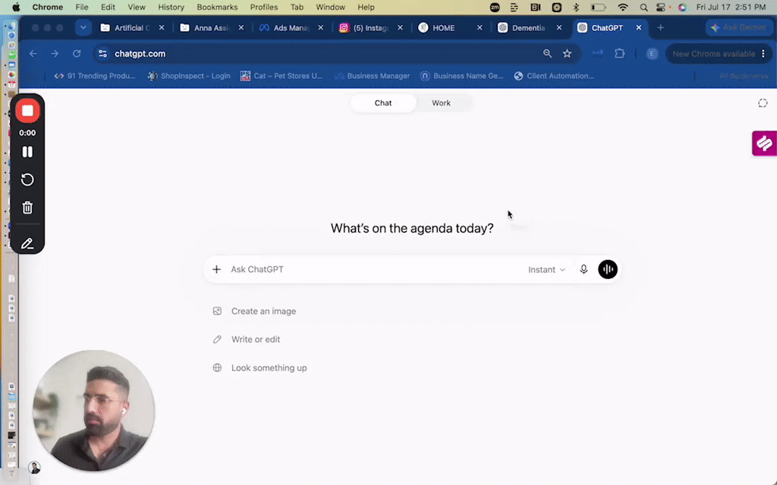Click the temporary chat dashed circle icon

763,103
